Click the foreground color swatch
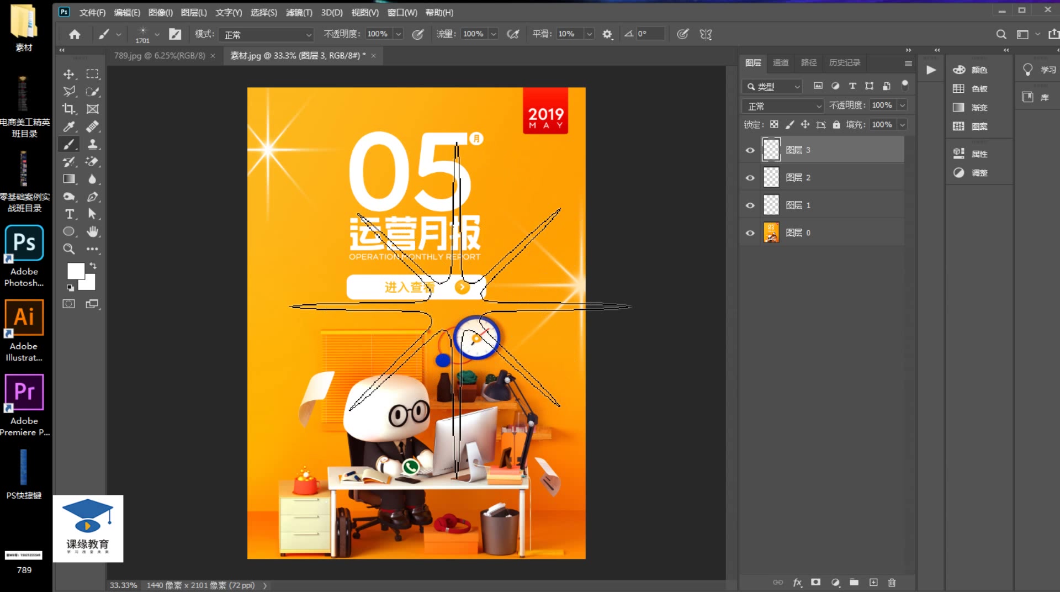This screenshot has height=592, width=1060. (76, 271)
